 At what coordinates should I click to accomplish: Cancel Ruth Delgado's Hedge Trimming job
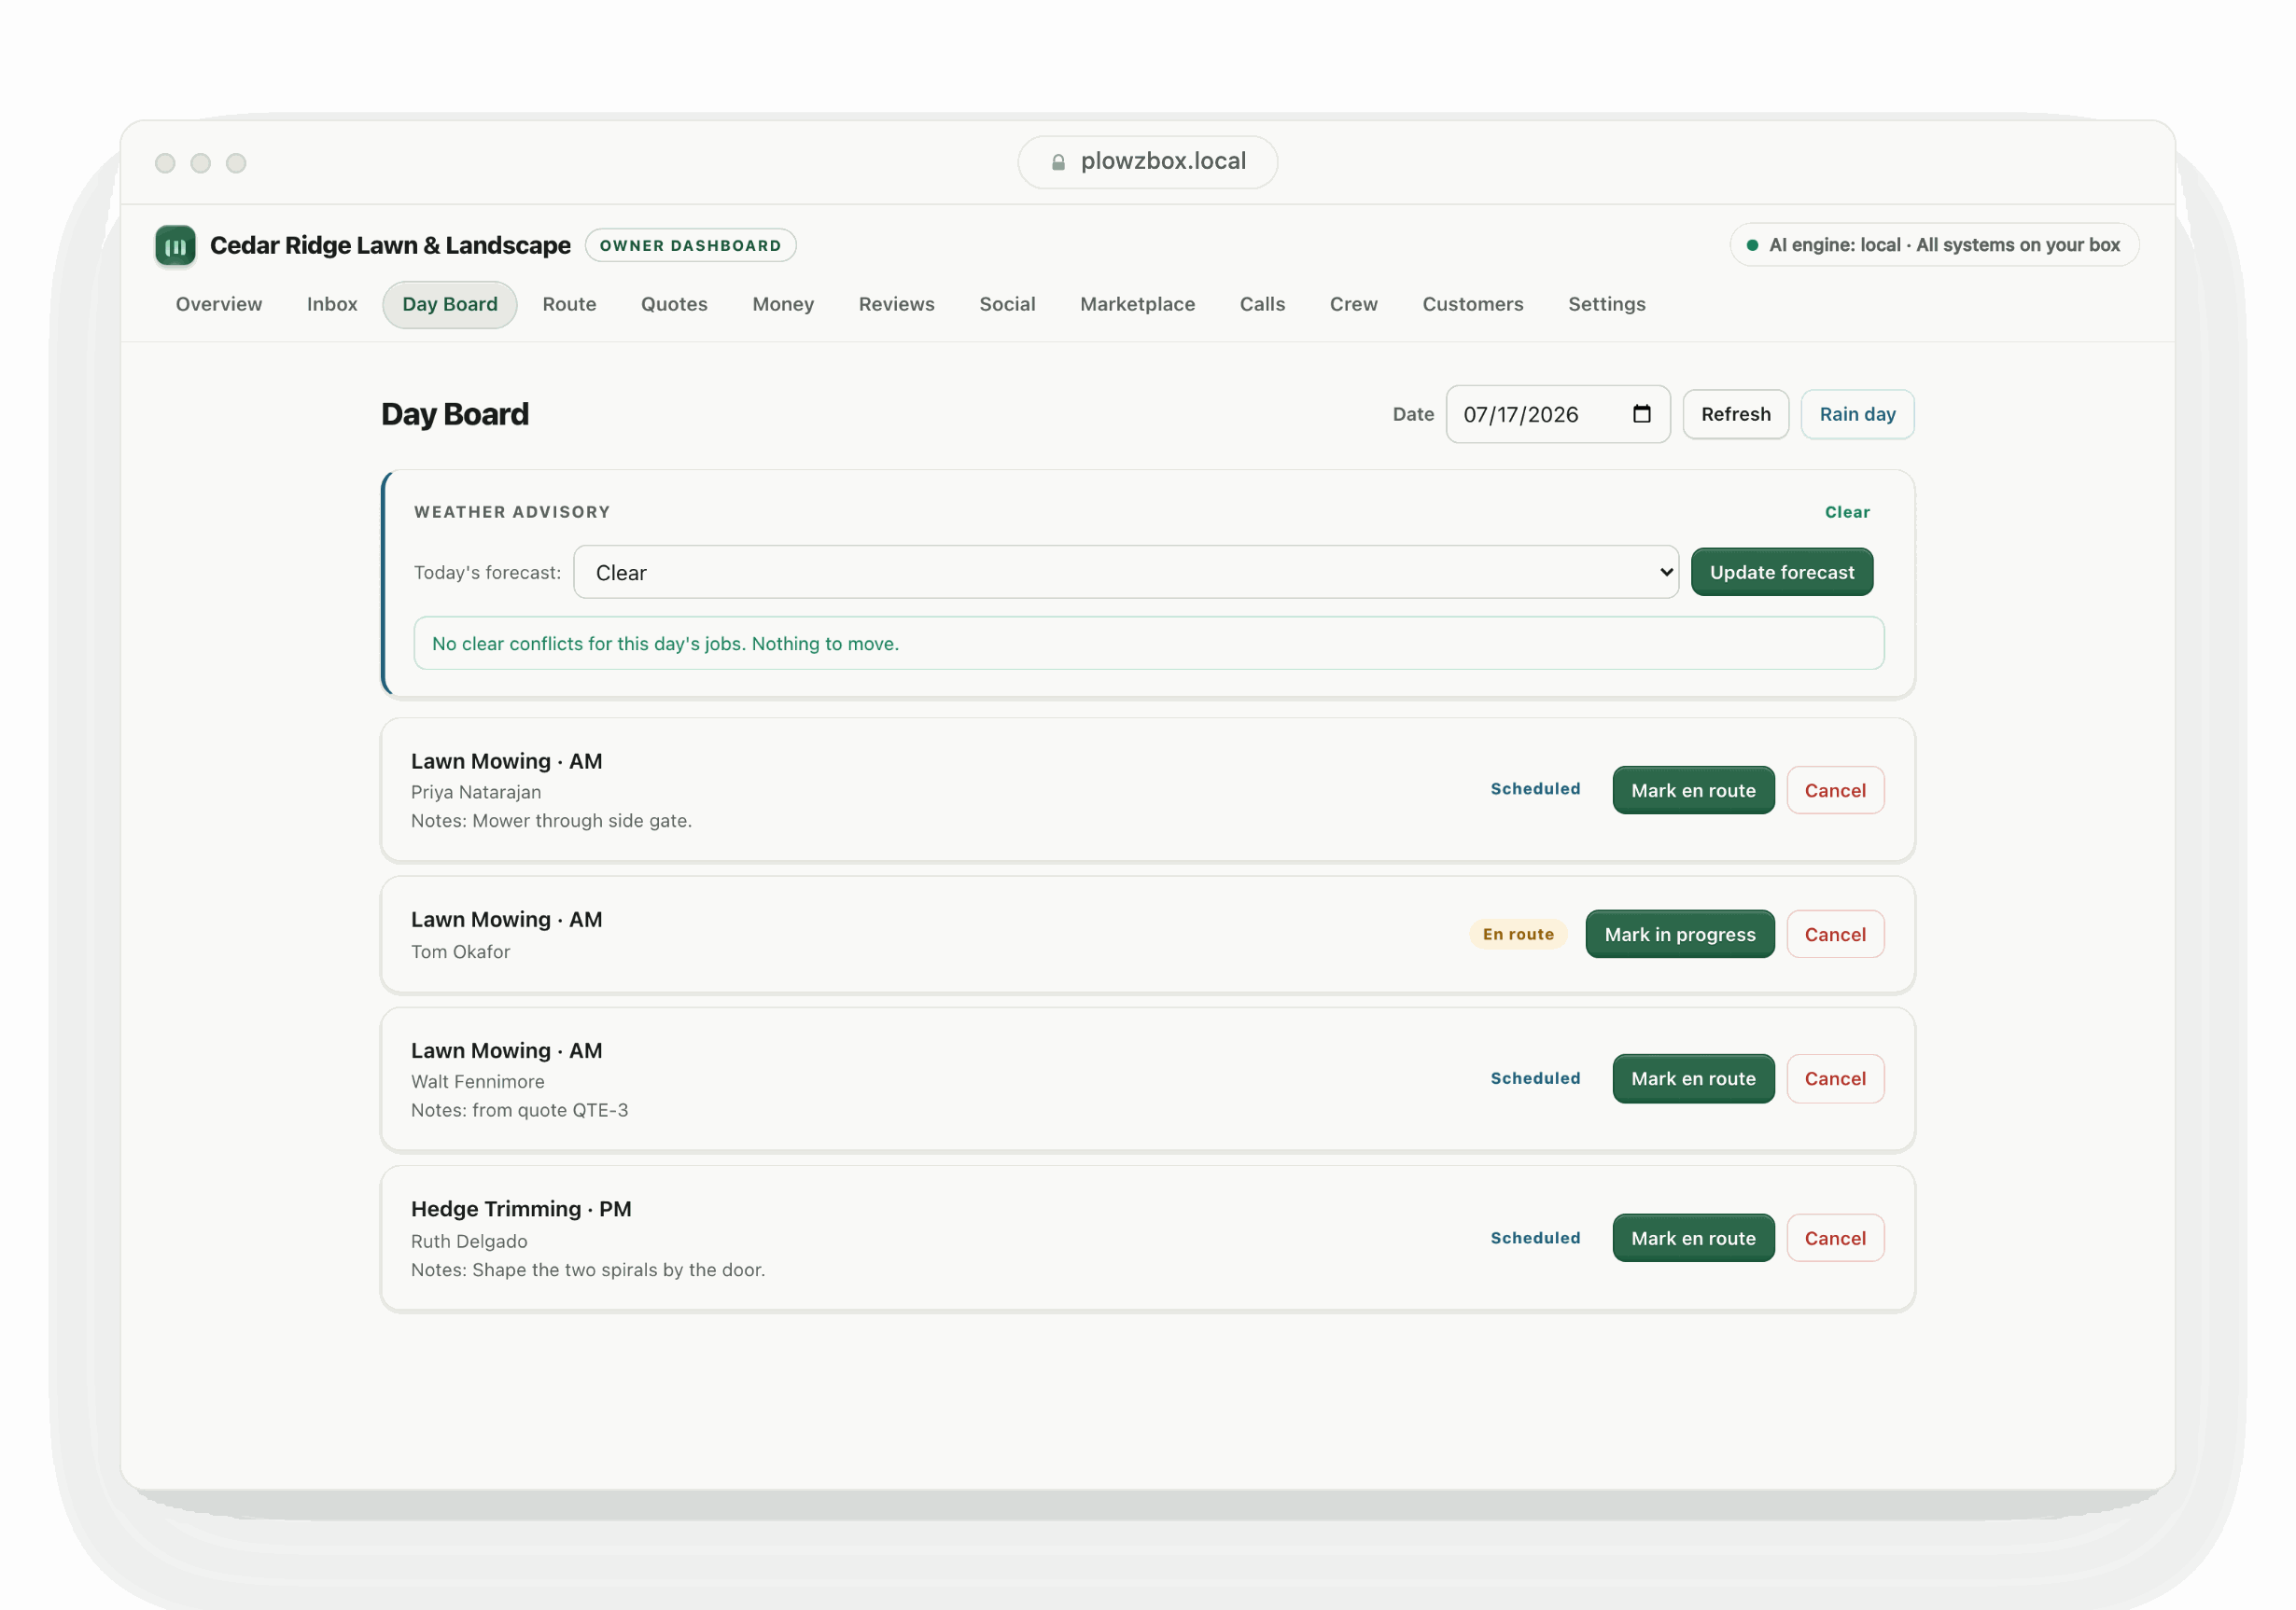pos(1835,1238)
